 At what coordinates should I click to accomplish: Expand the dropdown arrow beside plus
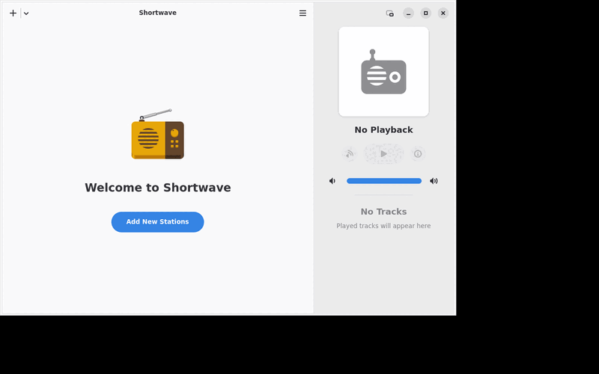click(x=26, y=13)
